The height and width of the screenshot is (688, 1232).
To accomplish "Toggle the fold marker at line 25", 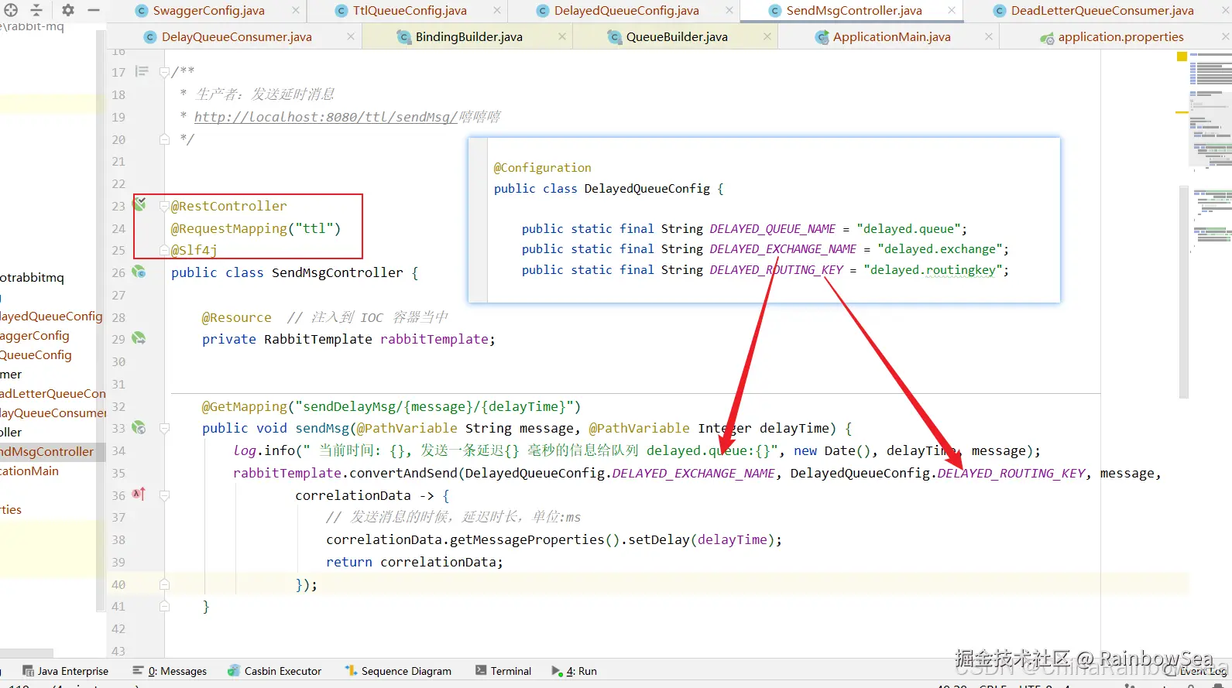I will click(x=164, y=250).
